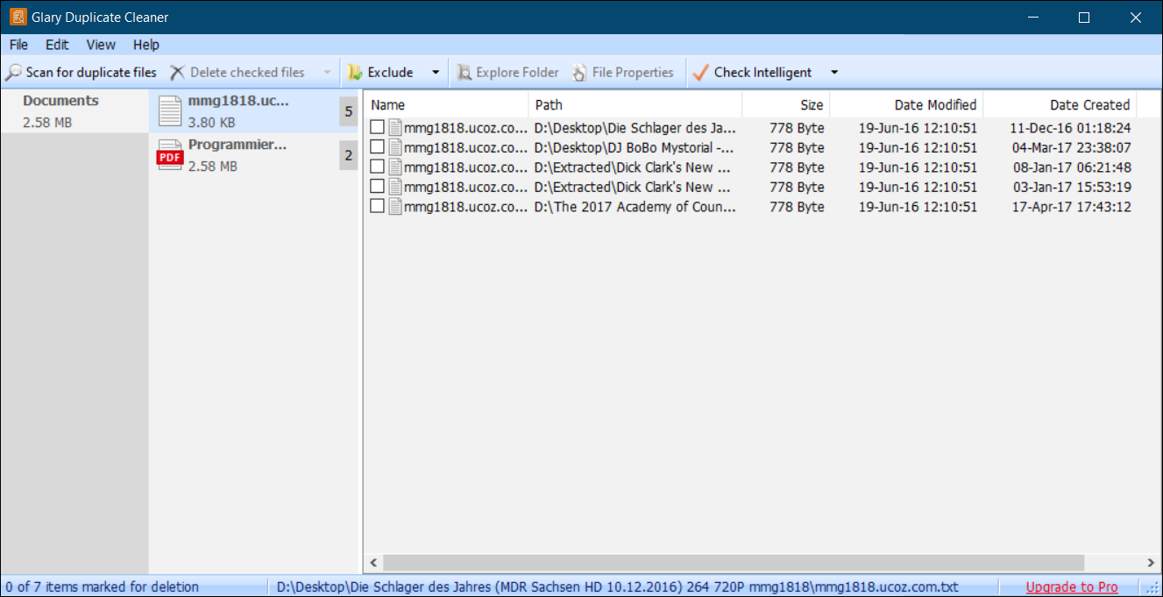Click the Exclude folder icon
This screenshot has height=597, width=1163.
[355, 73]
